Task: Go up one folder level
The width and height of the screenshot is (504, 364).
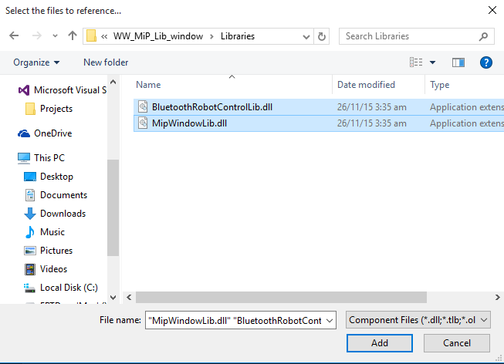Action: (x=73, y=35)
